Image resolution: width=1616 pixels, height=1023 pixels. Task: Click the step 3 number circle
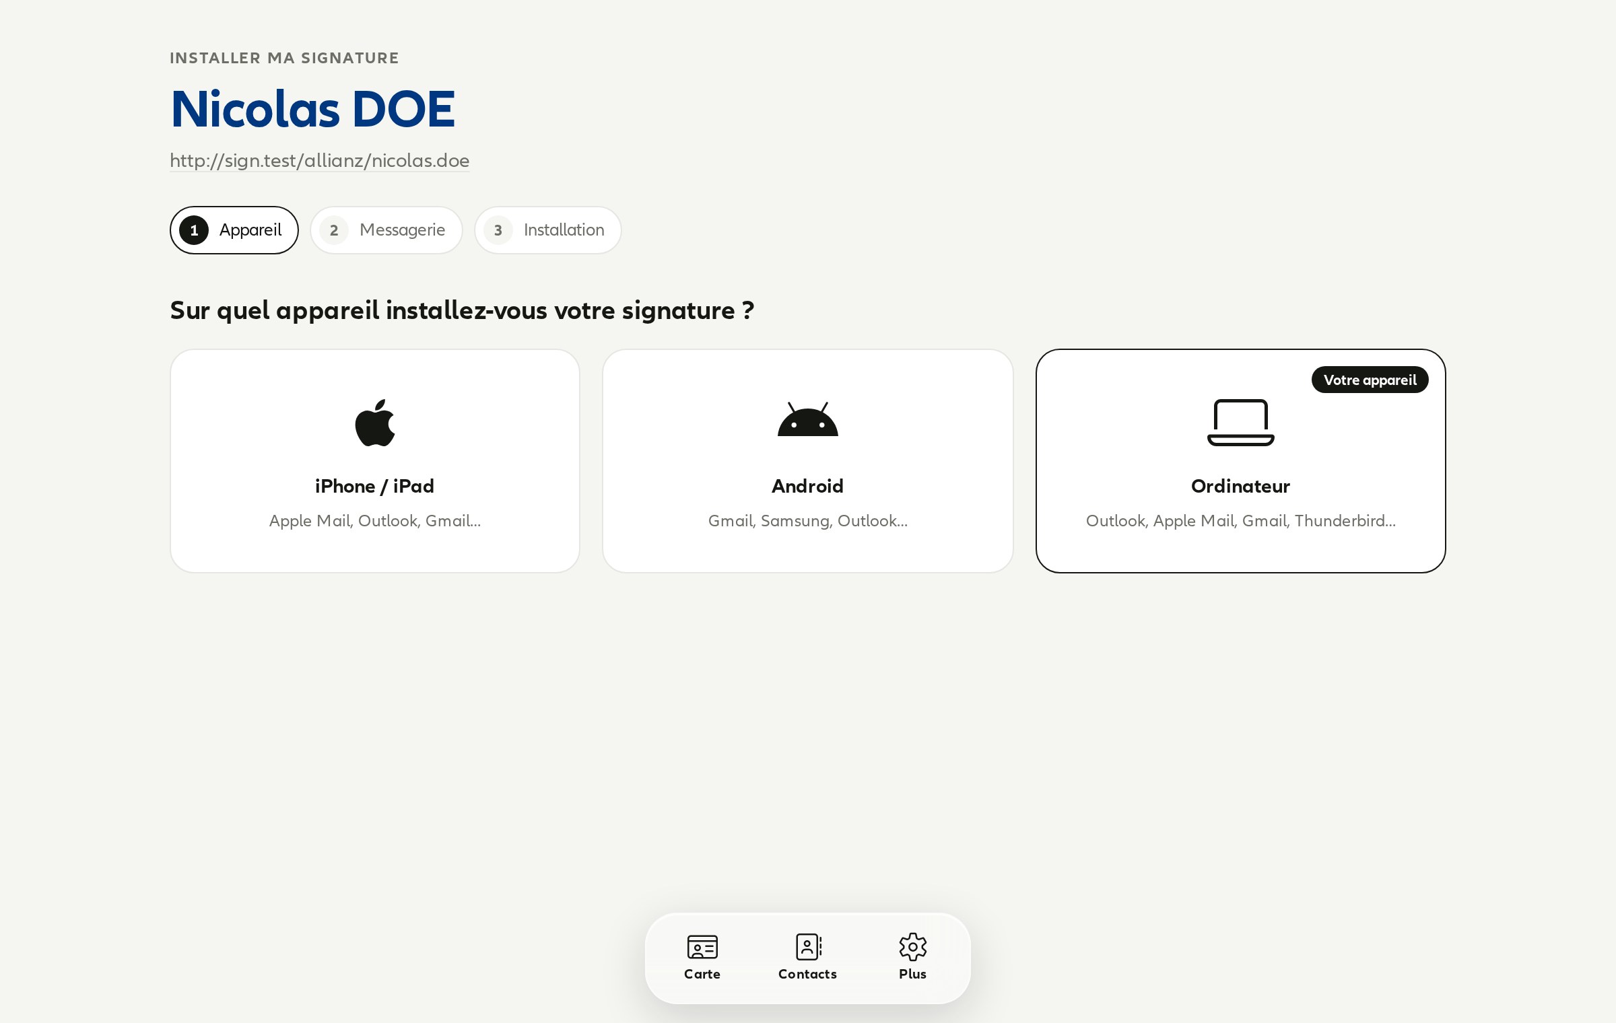point(498,230)
